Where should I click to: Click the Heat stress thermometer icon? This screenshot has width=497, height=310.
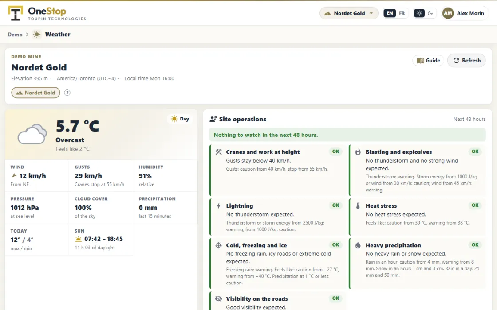coord(358,206)
